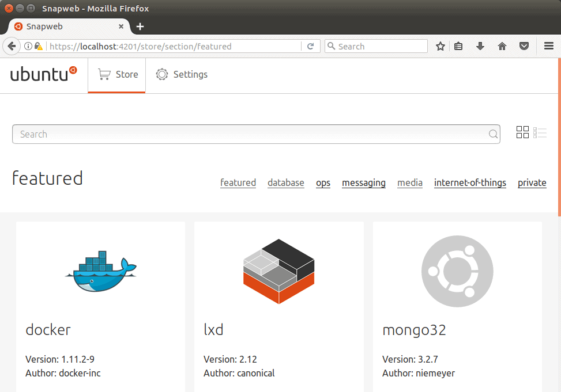The height and width of the screenshot is (392, 561).
Task: Close the Snapweb tab
Action: click(x=121, y=26)
